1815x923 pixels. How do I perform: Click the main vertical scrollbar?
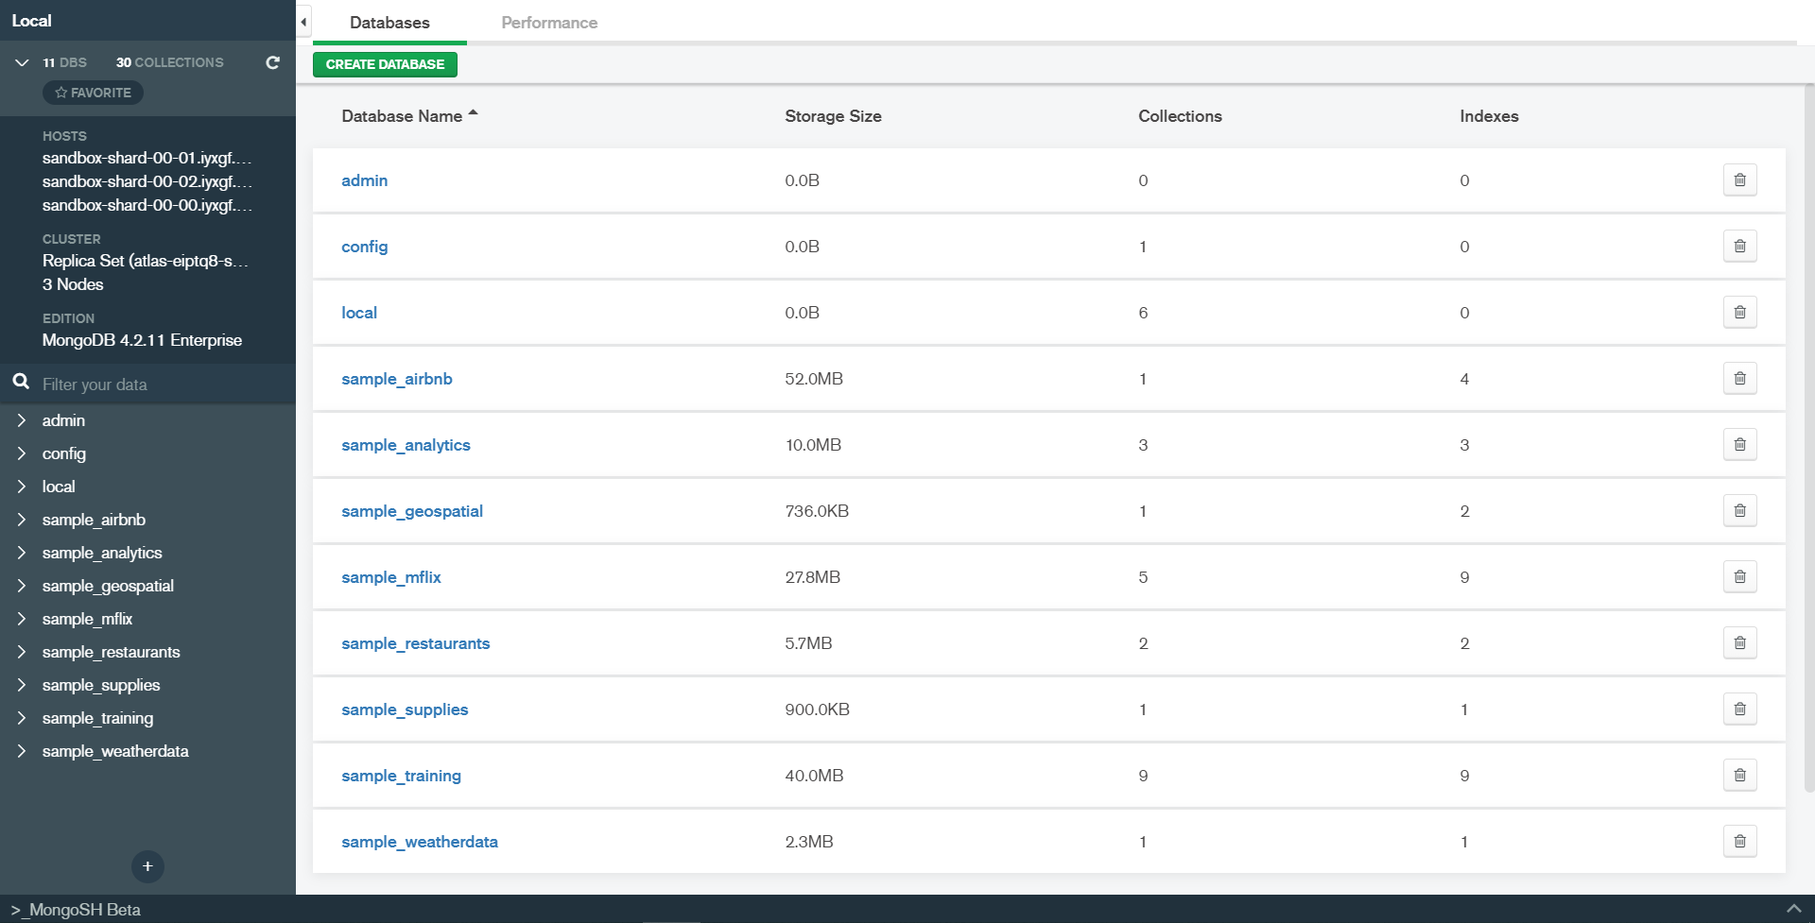point(1809,439)
